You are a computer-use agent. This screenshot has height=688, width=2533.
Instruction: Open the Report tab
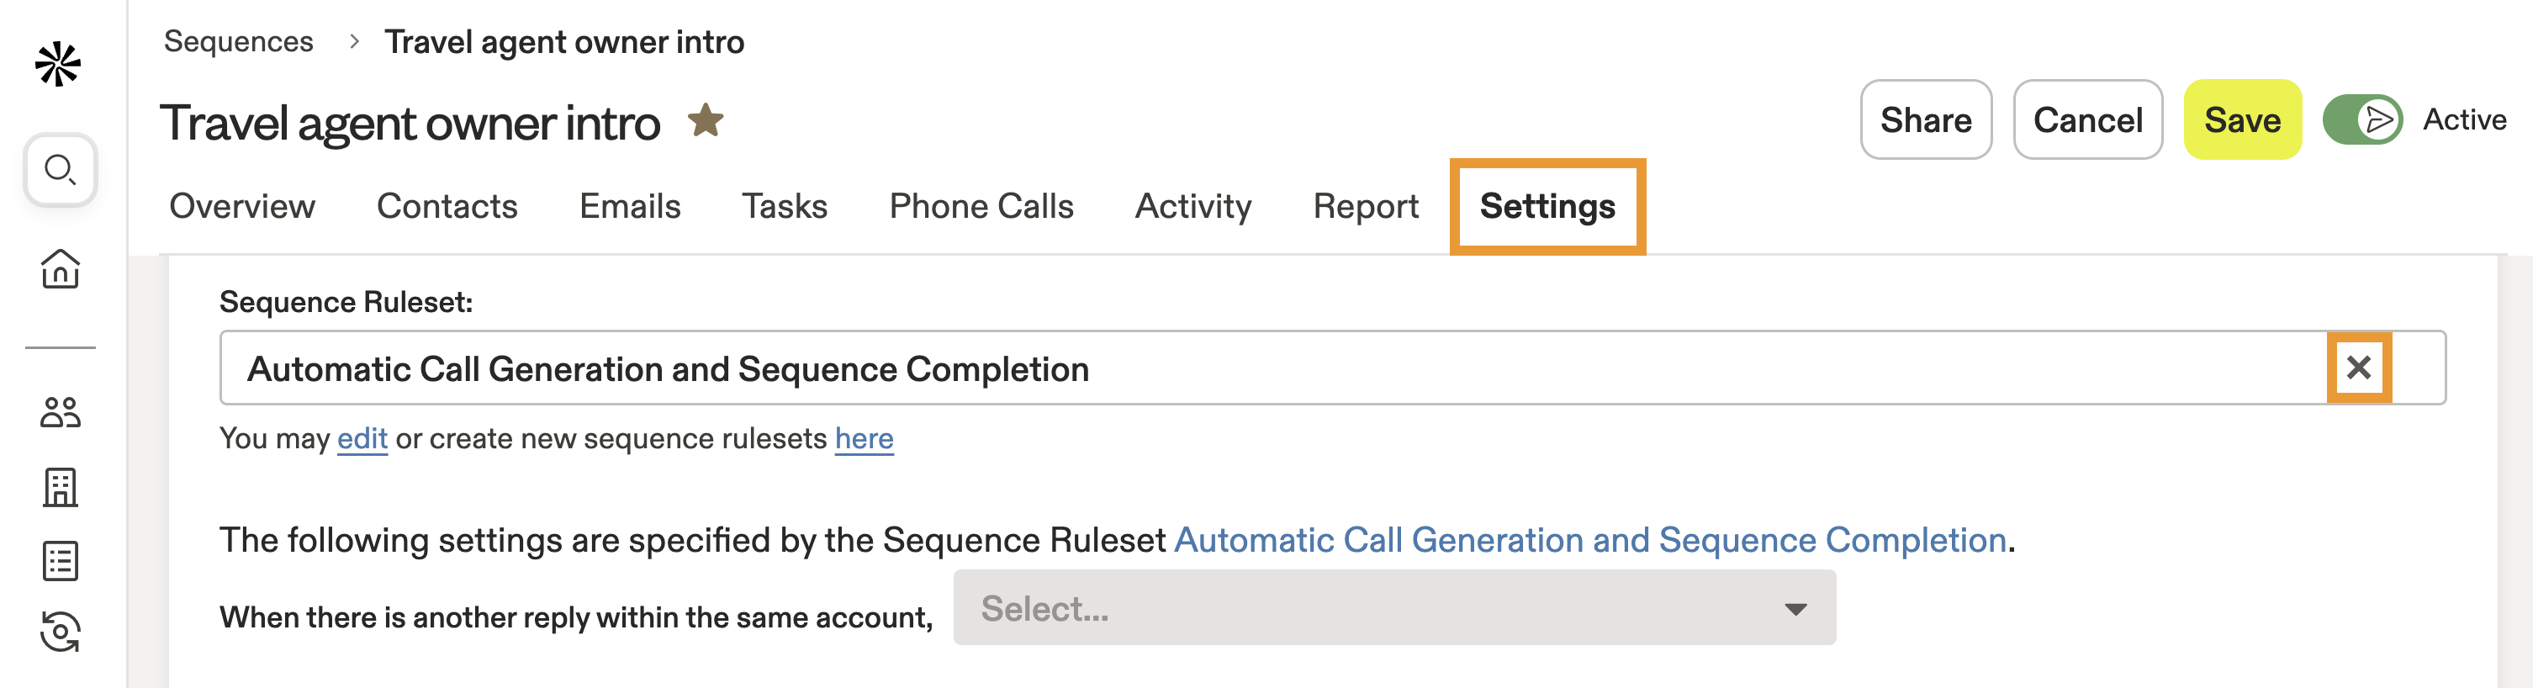click(x=1365, y=206)
